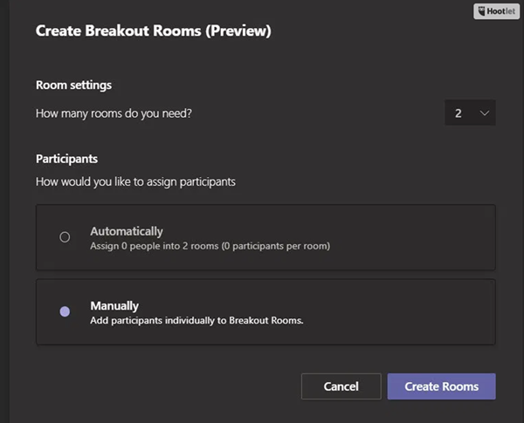
Task: Click the Hootlet badge text
Action: [x=503, y=11]
